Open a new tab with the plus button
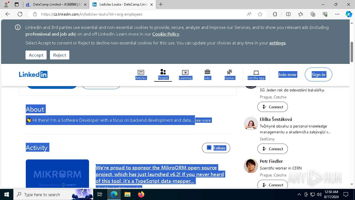The image size is (355, 200). [161, 4]
